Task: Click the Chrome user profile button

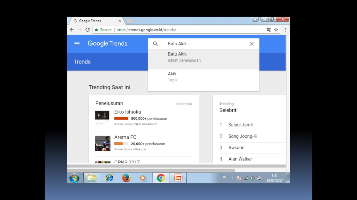Action: pyautogui.click(x=255, y=19)
